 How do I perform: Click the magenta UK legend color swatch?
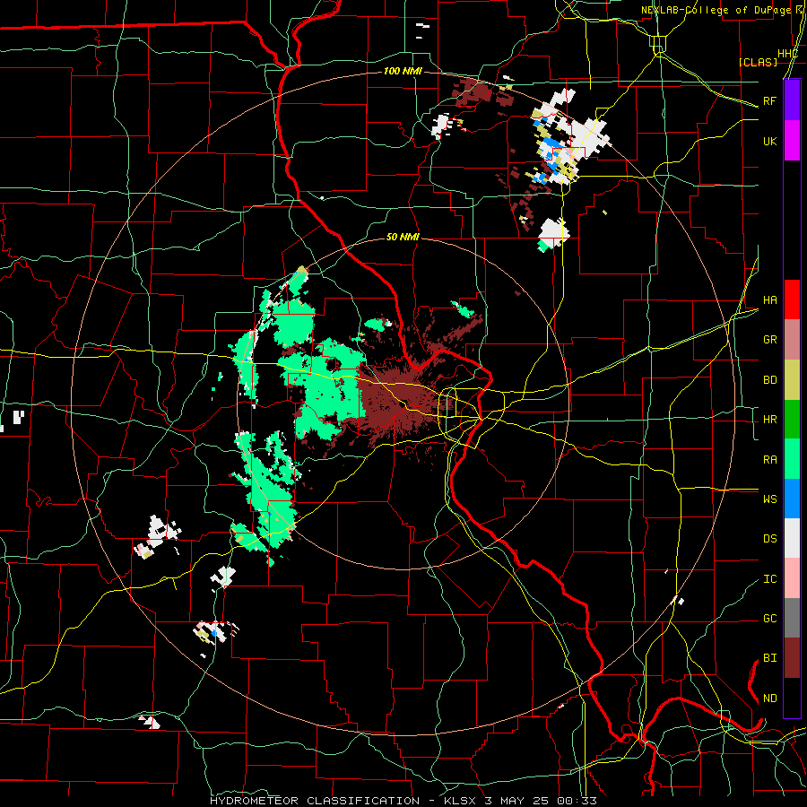[x=792, y=141]
